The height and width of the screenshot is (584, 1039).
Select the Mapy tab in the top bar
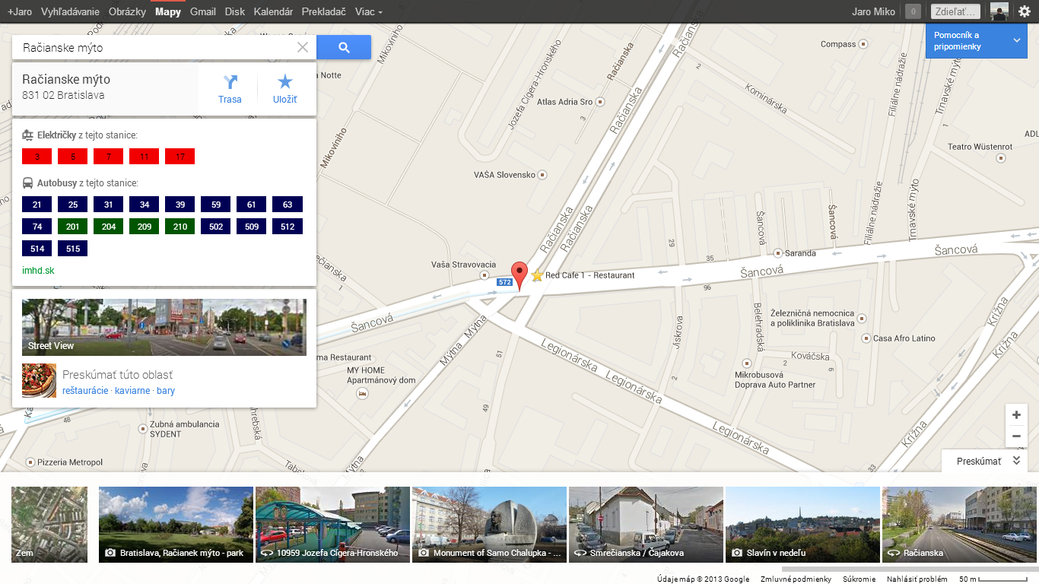[168, 12]
